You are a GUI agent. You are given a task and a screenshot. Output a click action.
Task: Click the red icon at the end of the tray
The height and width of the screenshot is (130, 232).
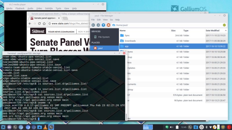coord(229,127)
